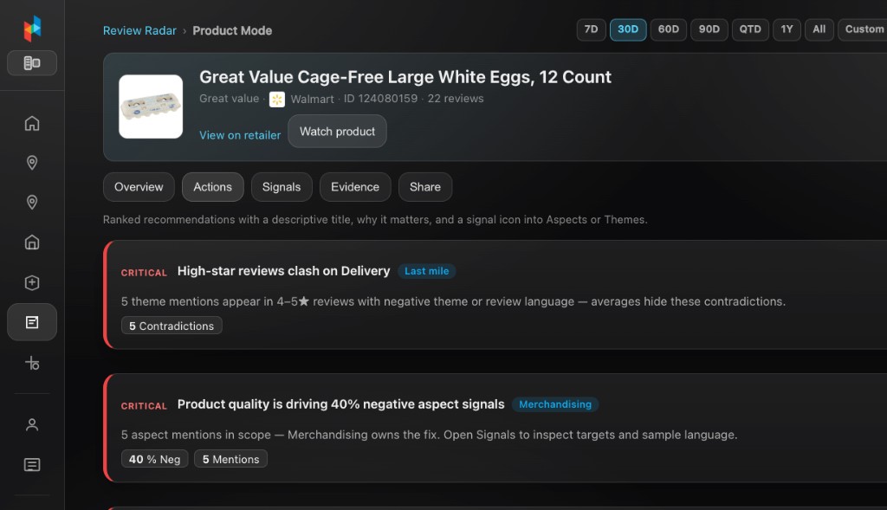This screenshot has height=510, width=887.
Task: Go back to Review Radar breadcrumb
Action: tap(139, 30)
